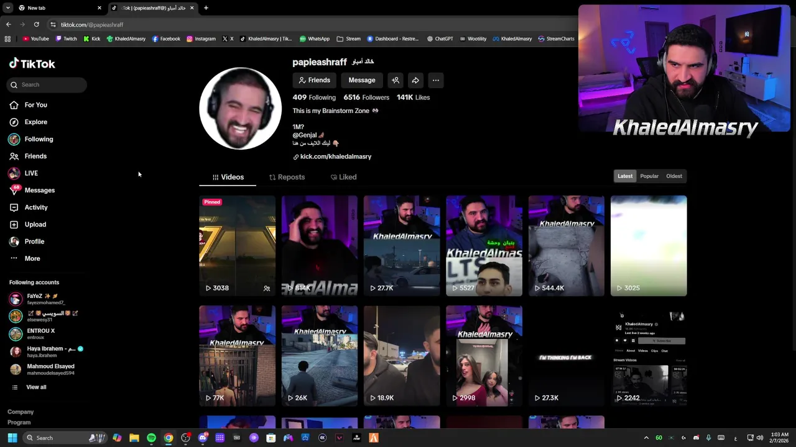Open the ChatGPT bookmark

pos(440,39)
